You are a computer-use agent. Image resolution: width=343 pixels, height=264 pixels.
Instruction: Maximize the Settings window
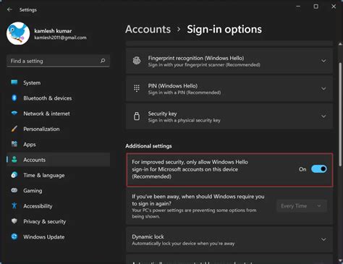pyautogui.click(x=316, y=7)
